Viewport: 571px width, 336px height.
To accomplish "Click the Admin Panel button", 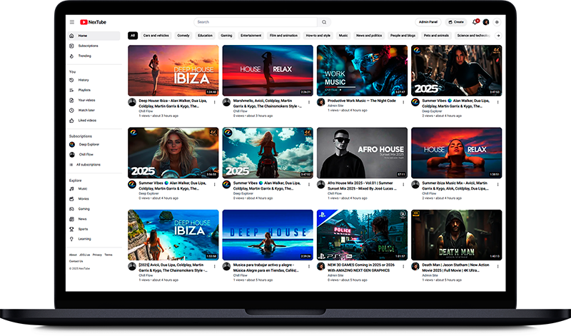I will (x=428, y=22).
